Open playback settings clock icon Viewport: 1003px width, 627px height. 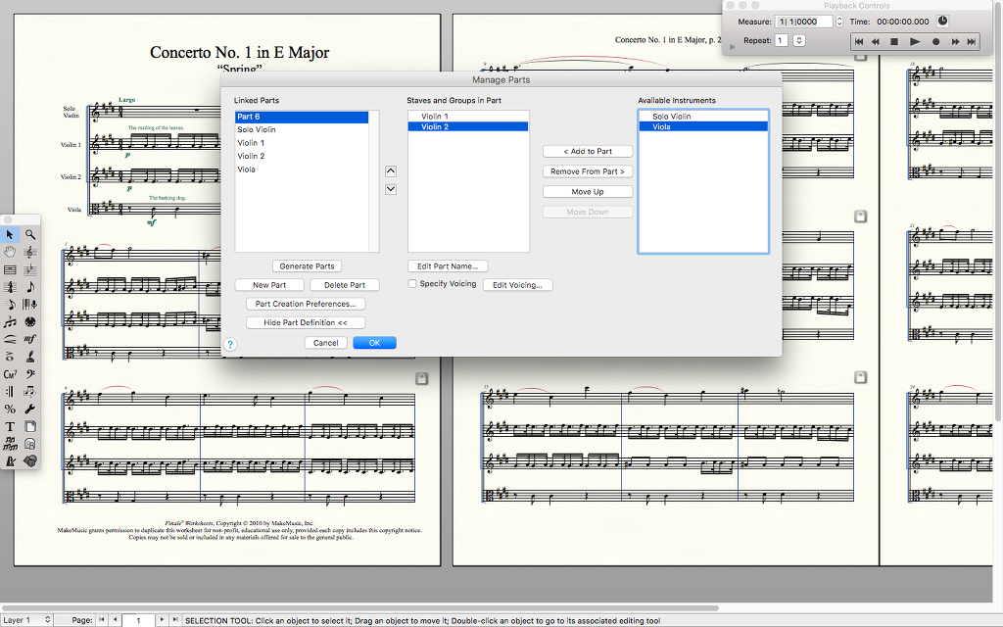(x=943, y=22)
